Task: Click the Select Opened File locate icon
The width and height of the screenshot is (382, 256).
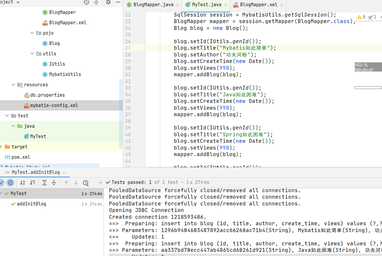Action: pos(86,2)
